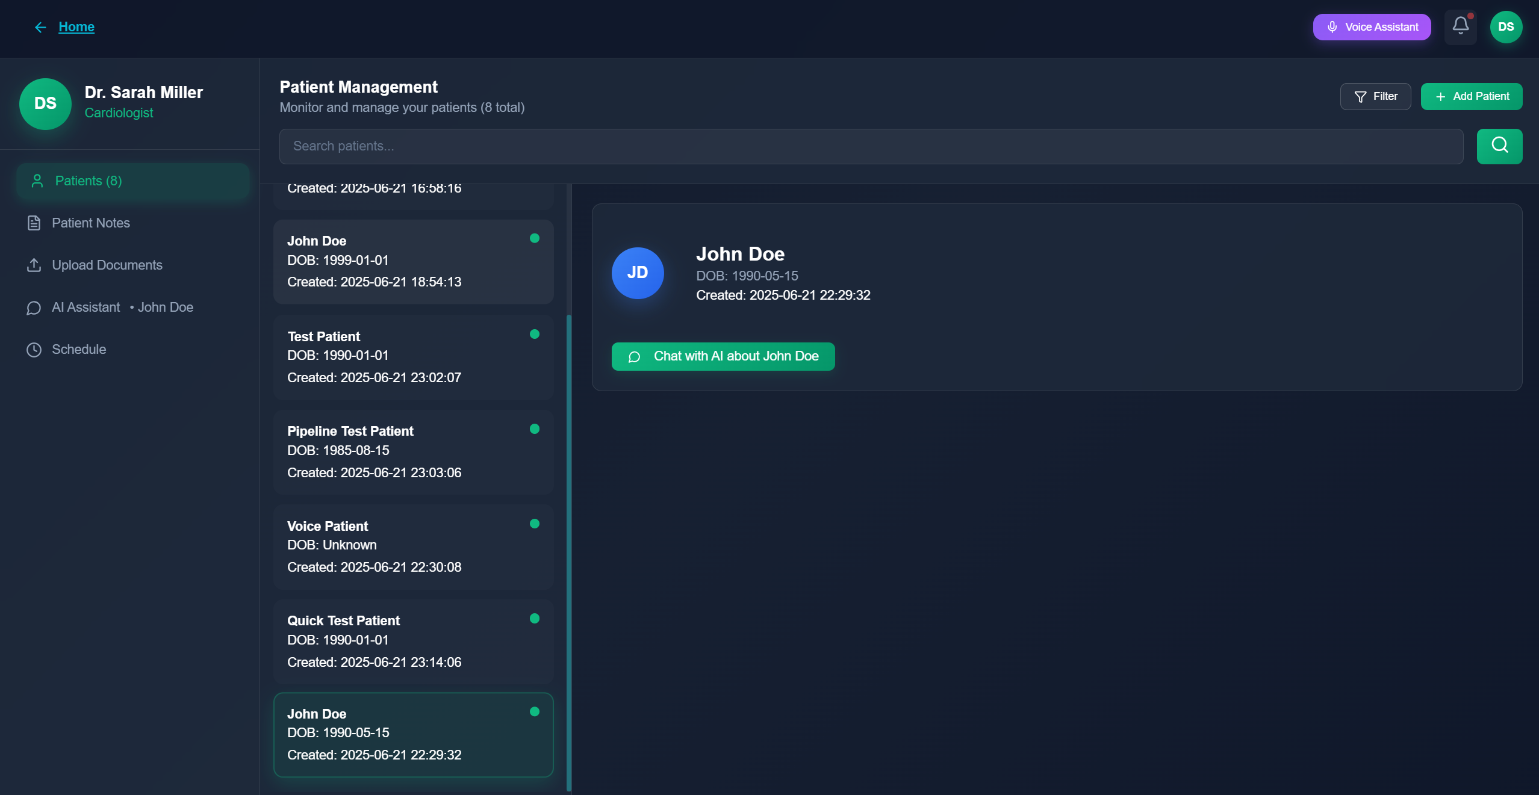The image size is (1539, 795).
Task: Open the notifications bell
Action: click(x=1460, y=26)
